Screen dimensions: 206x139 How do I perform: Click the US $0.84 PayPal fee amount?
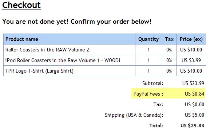coord(194,94)
